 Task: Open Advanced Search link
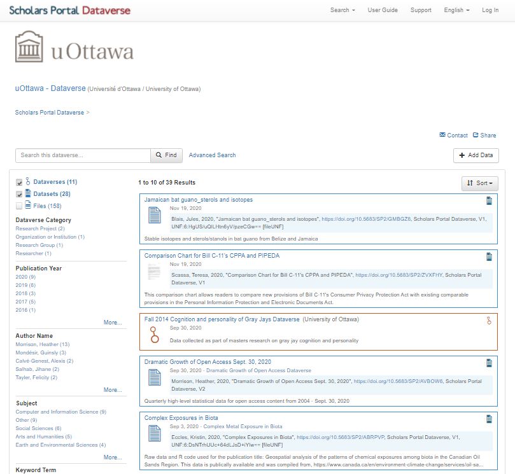[212, 155]
